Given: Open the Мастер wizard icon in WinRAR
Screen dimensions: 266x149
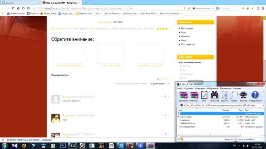Looking at the screenshot, I should pos(243,95).
